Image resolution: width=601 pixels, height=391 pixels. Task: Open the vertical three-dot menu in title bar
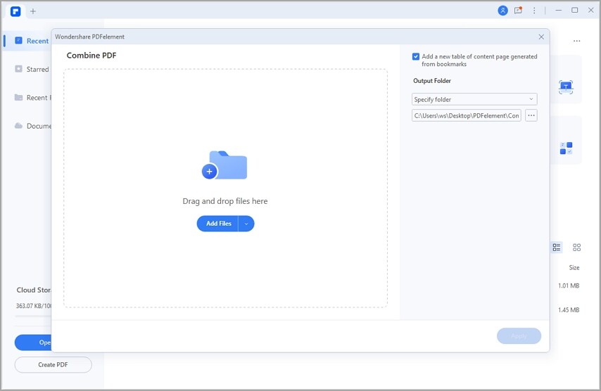point(534,11)
